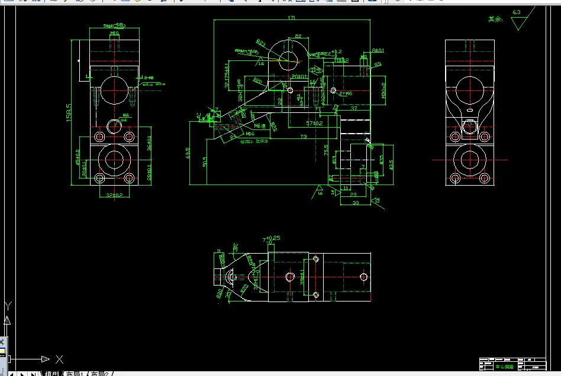Select the 50.5 vertical dimension
Viewport: 561px width, 376px height.
click(x=204, y=161)
